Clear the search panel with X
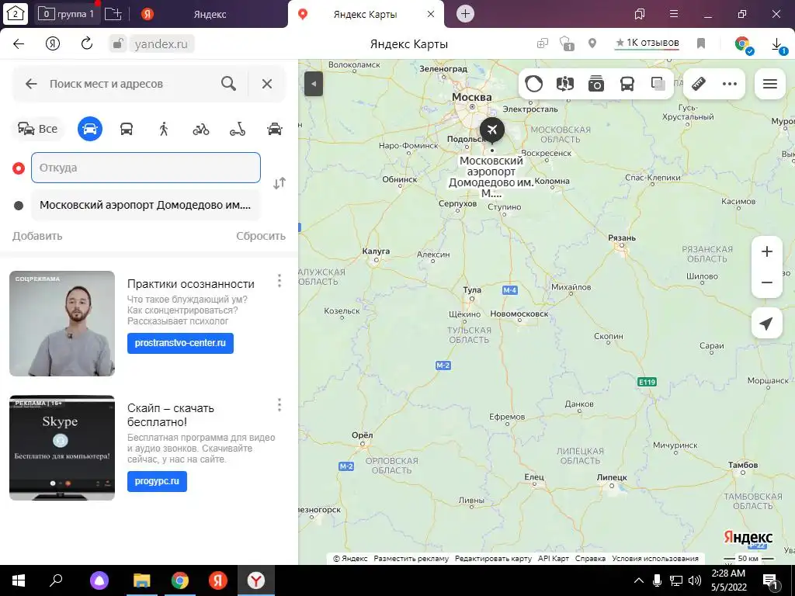 pyautogui.click(x=267, y=84)
